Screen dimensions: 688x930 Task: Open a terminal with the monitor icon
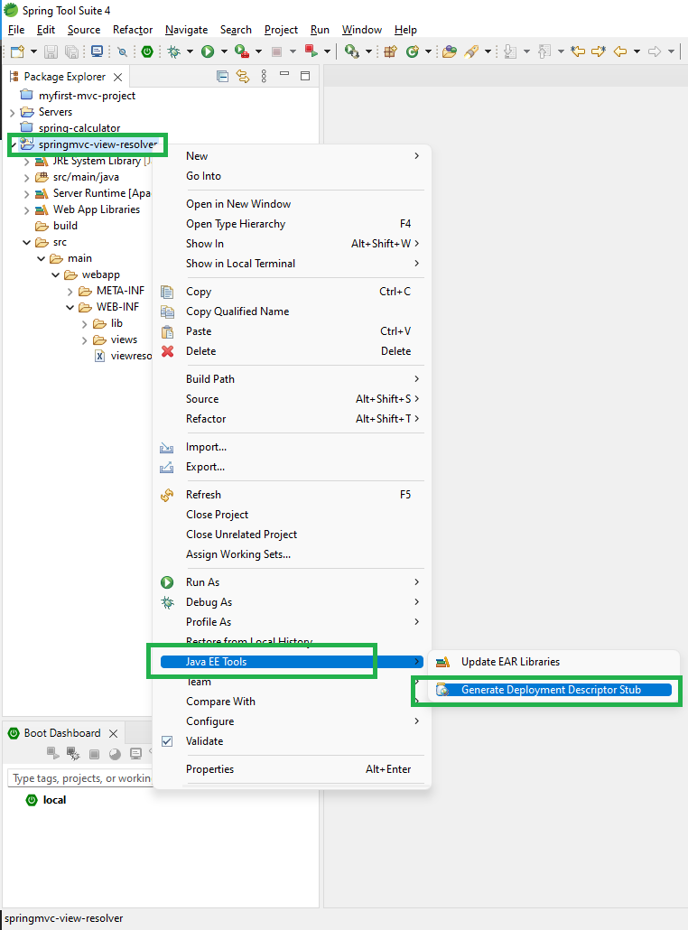click(97, 51)
